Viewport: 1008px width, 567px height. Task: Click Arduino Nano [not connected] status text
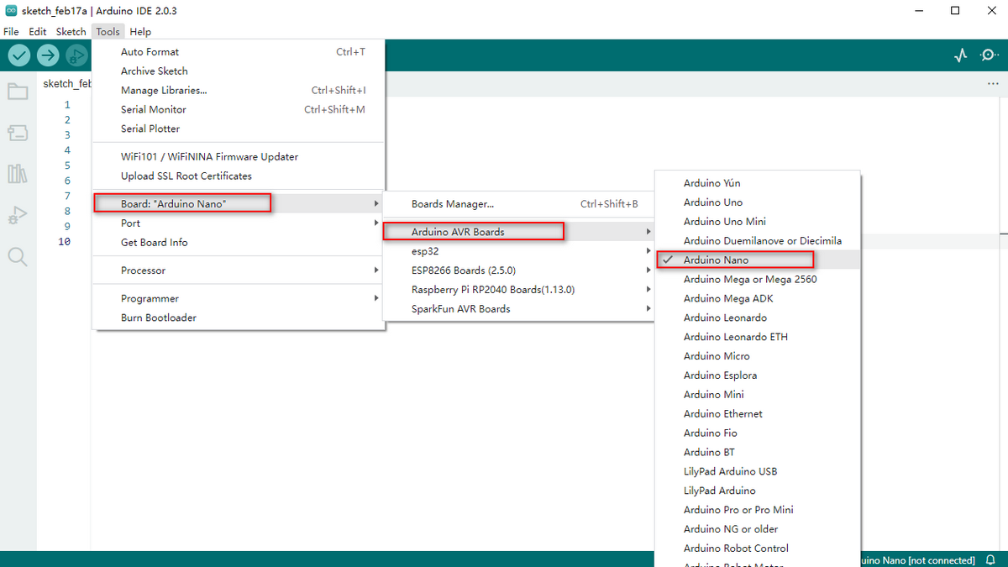918,560
